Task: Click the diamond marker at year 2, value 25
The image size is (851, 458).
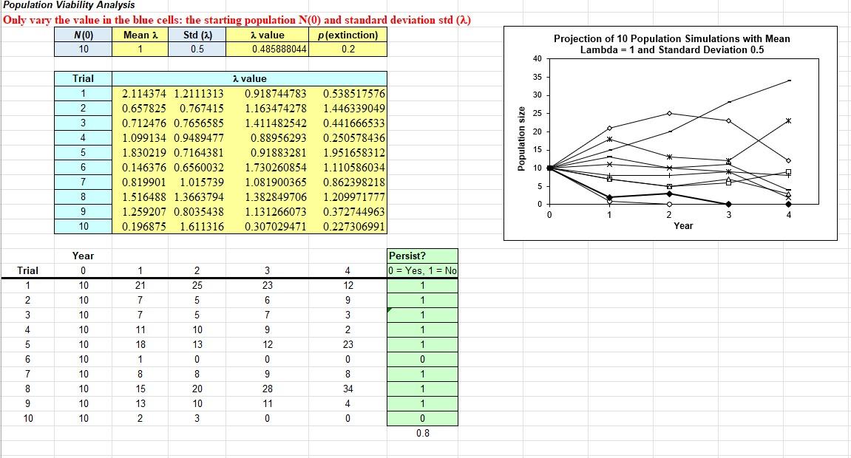Action: 669,113
